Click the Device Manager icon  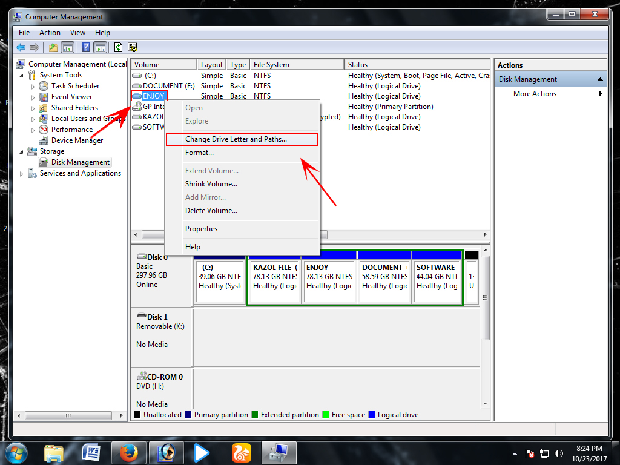(44, 140)
